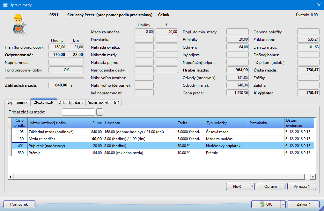Click the Číslo predk. column header

pos(20,123)
